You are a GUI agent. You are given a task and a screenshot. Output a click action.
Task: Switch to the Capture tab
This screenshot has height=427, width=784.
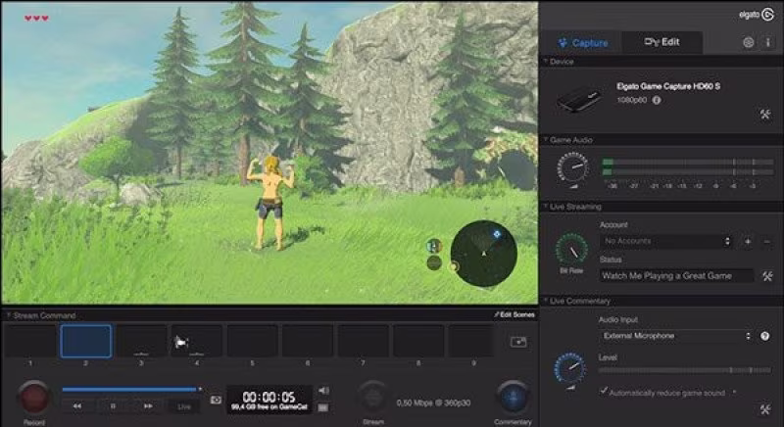pyautogui.click(x=583, y=43)
